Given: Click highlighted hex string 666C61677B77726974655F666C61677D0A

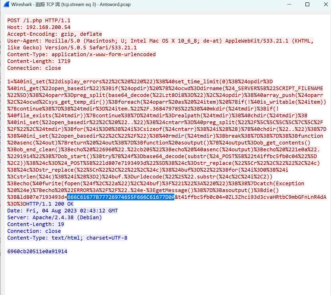Looking at the screenshot, I should pos(121,197).
